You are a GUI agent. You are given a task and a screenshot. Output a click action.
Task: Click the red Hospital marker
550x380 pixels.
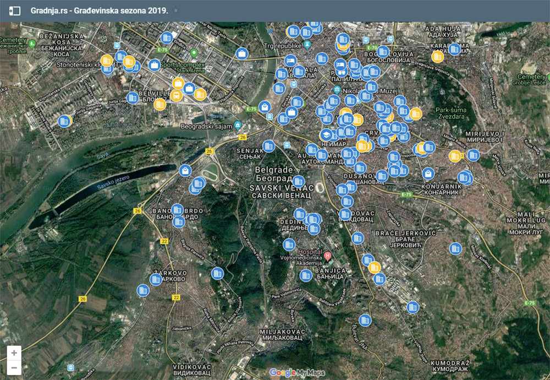point(328,255)
